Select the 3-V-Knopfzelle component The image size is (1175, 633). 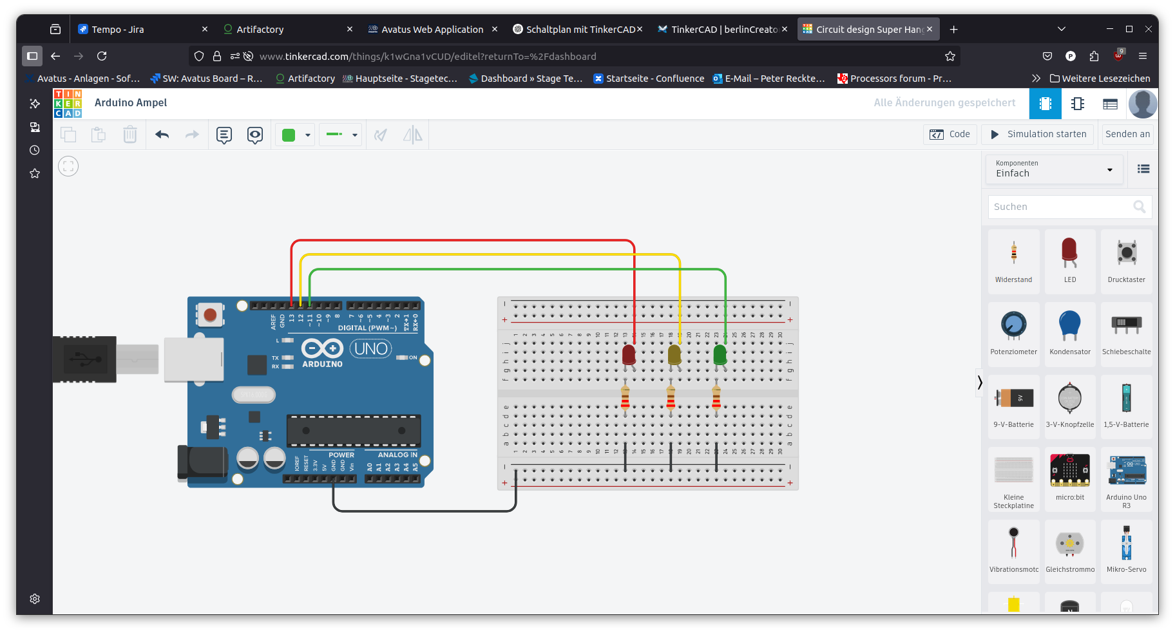point(1069,406)
